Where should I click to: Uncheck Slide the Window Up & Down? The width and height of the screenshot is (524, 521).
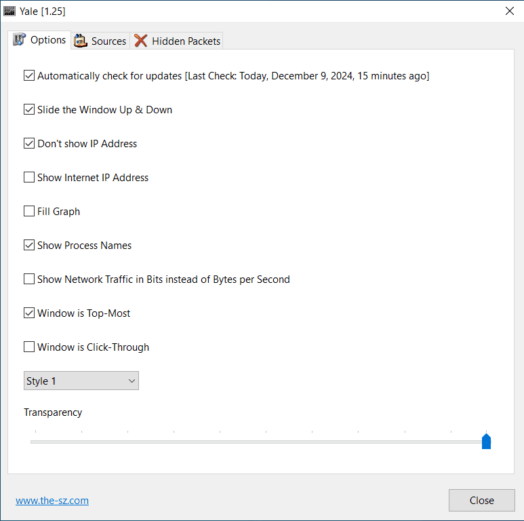29,110
